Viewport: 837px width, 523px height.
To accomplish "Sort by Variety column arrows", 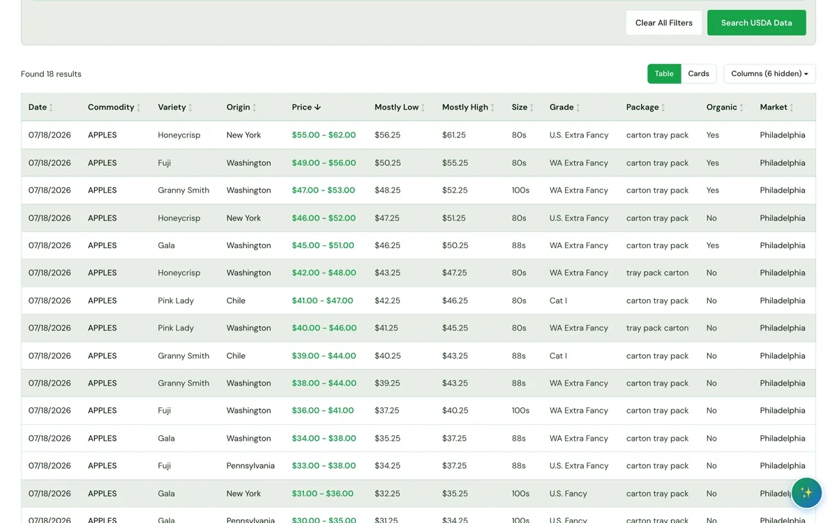I will pyautogui.click(x=190, y=107).
